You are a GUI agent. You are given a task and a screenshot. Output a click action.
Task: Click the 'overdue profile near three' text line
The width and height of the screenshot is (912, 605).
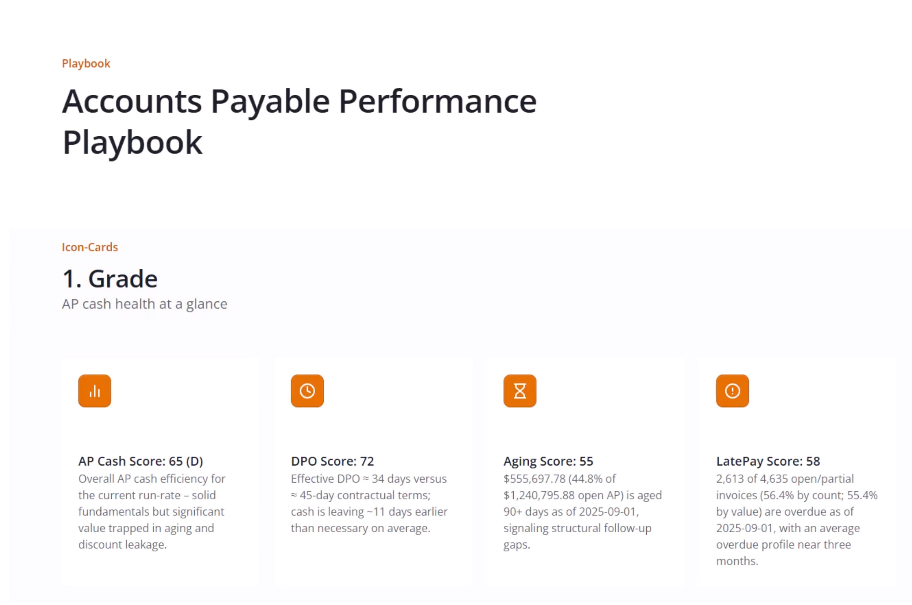tap(783, 544)
